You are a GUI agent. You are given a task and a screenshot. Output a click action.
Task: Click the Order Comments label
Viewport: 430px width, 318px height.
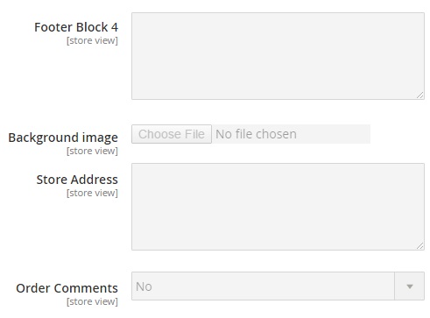point(67,288)
